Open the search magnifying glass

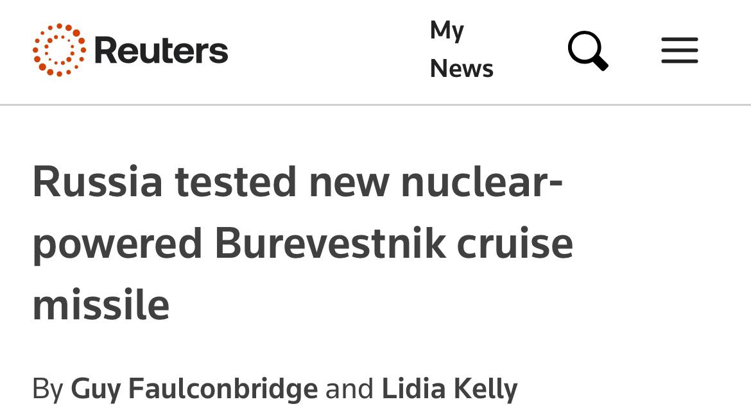click(x=587, y=50)
